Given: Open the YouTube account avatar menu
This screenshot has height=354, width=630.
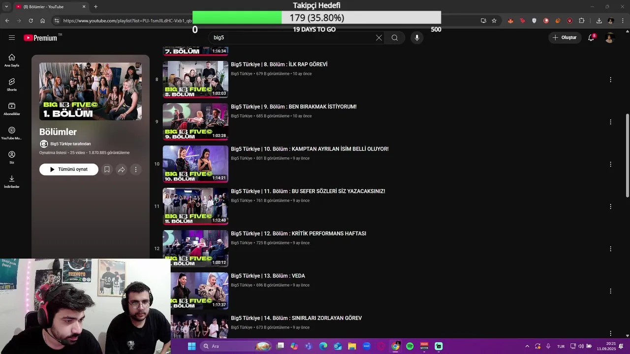Looking at the screenshot, I should [x=610, y=37].
